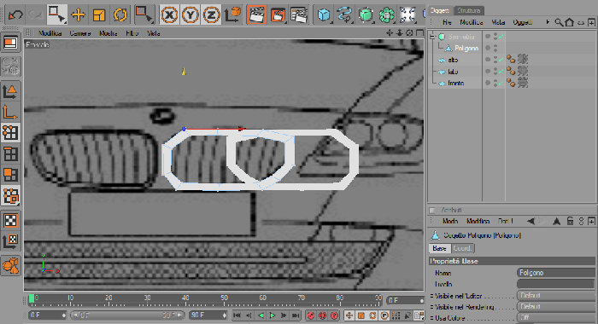Click the Nome field containing Poligono
598x324 pixels.
pos(555,273)
